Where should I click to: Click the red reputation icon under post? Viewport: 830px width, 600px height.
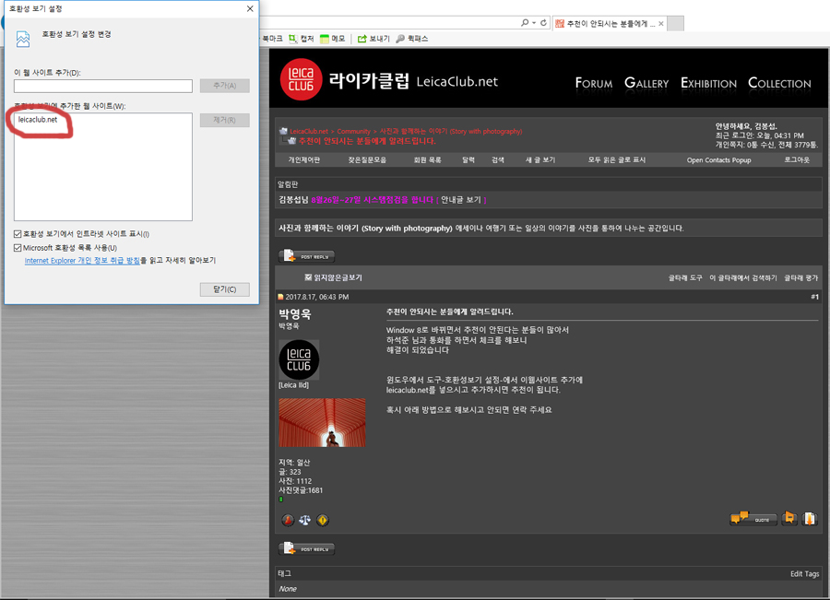288,520
